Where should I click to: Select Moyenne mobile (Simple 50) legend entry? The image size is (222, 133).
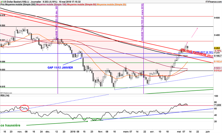click(x=82, y=5)
